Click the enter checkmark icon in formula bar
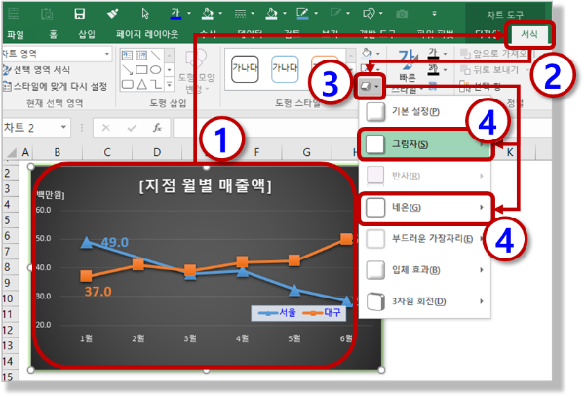This screenshot has height=397, width=585. (132, 128)
